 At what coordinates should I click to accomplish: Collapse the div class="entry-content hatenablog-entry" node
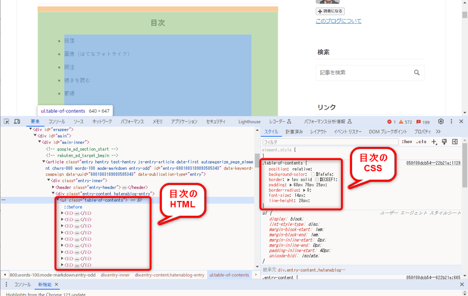tap(53, 194)
